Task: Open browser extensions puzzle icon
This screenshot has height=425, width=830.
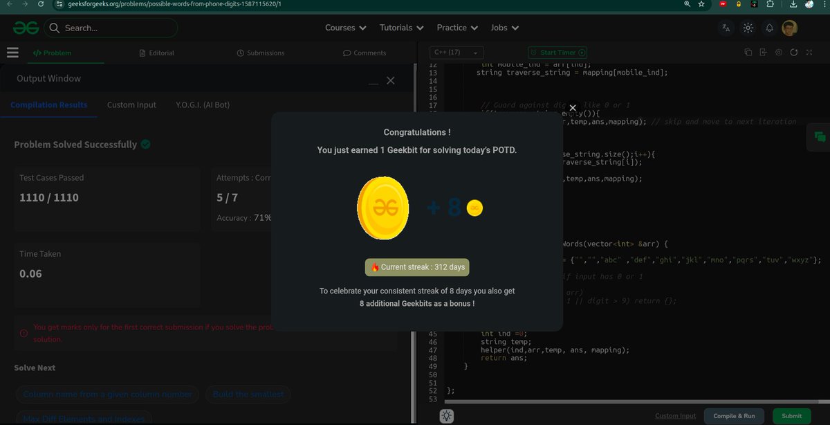Action: (x=771, y=4)
